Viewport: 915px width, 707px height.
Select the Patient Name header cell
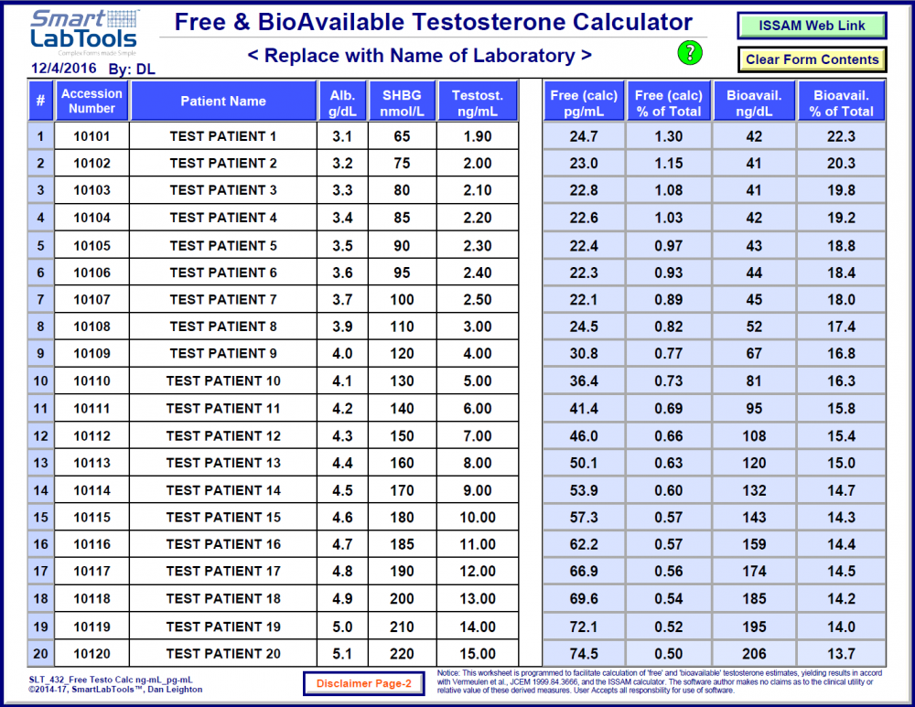click(x=226, y=101)
